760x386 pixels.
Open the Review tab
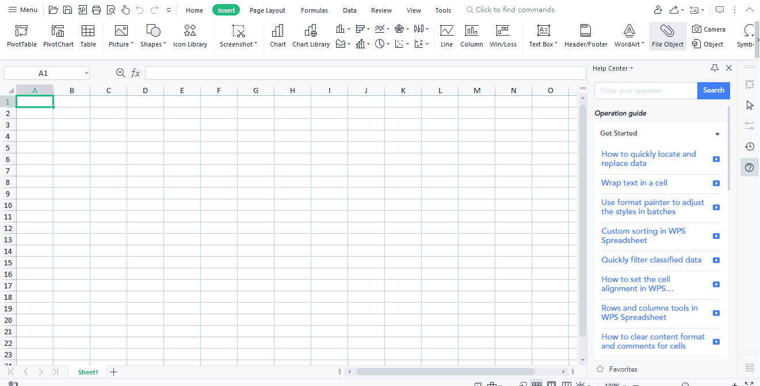[x=381, y=10]
